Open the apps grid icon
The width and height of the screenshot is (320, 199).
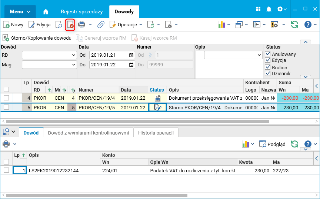click(x=258, y=9)
